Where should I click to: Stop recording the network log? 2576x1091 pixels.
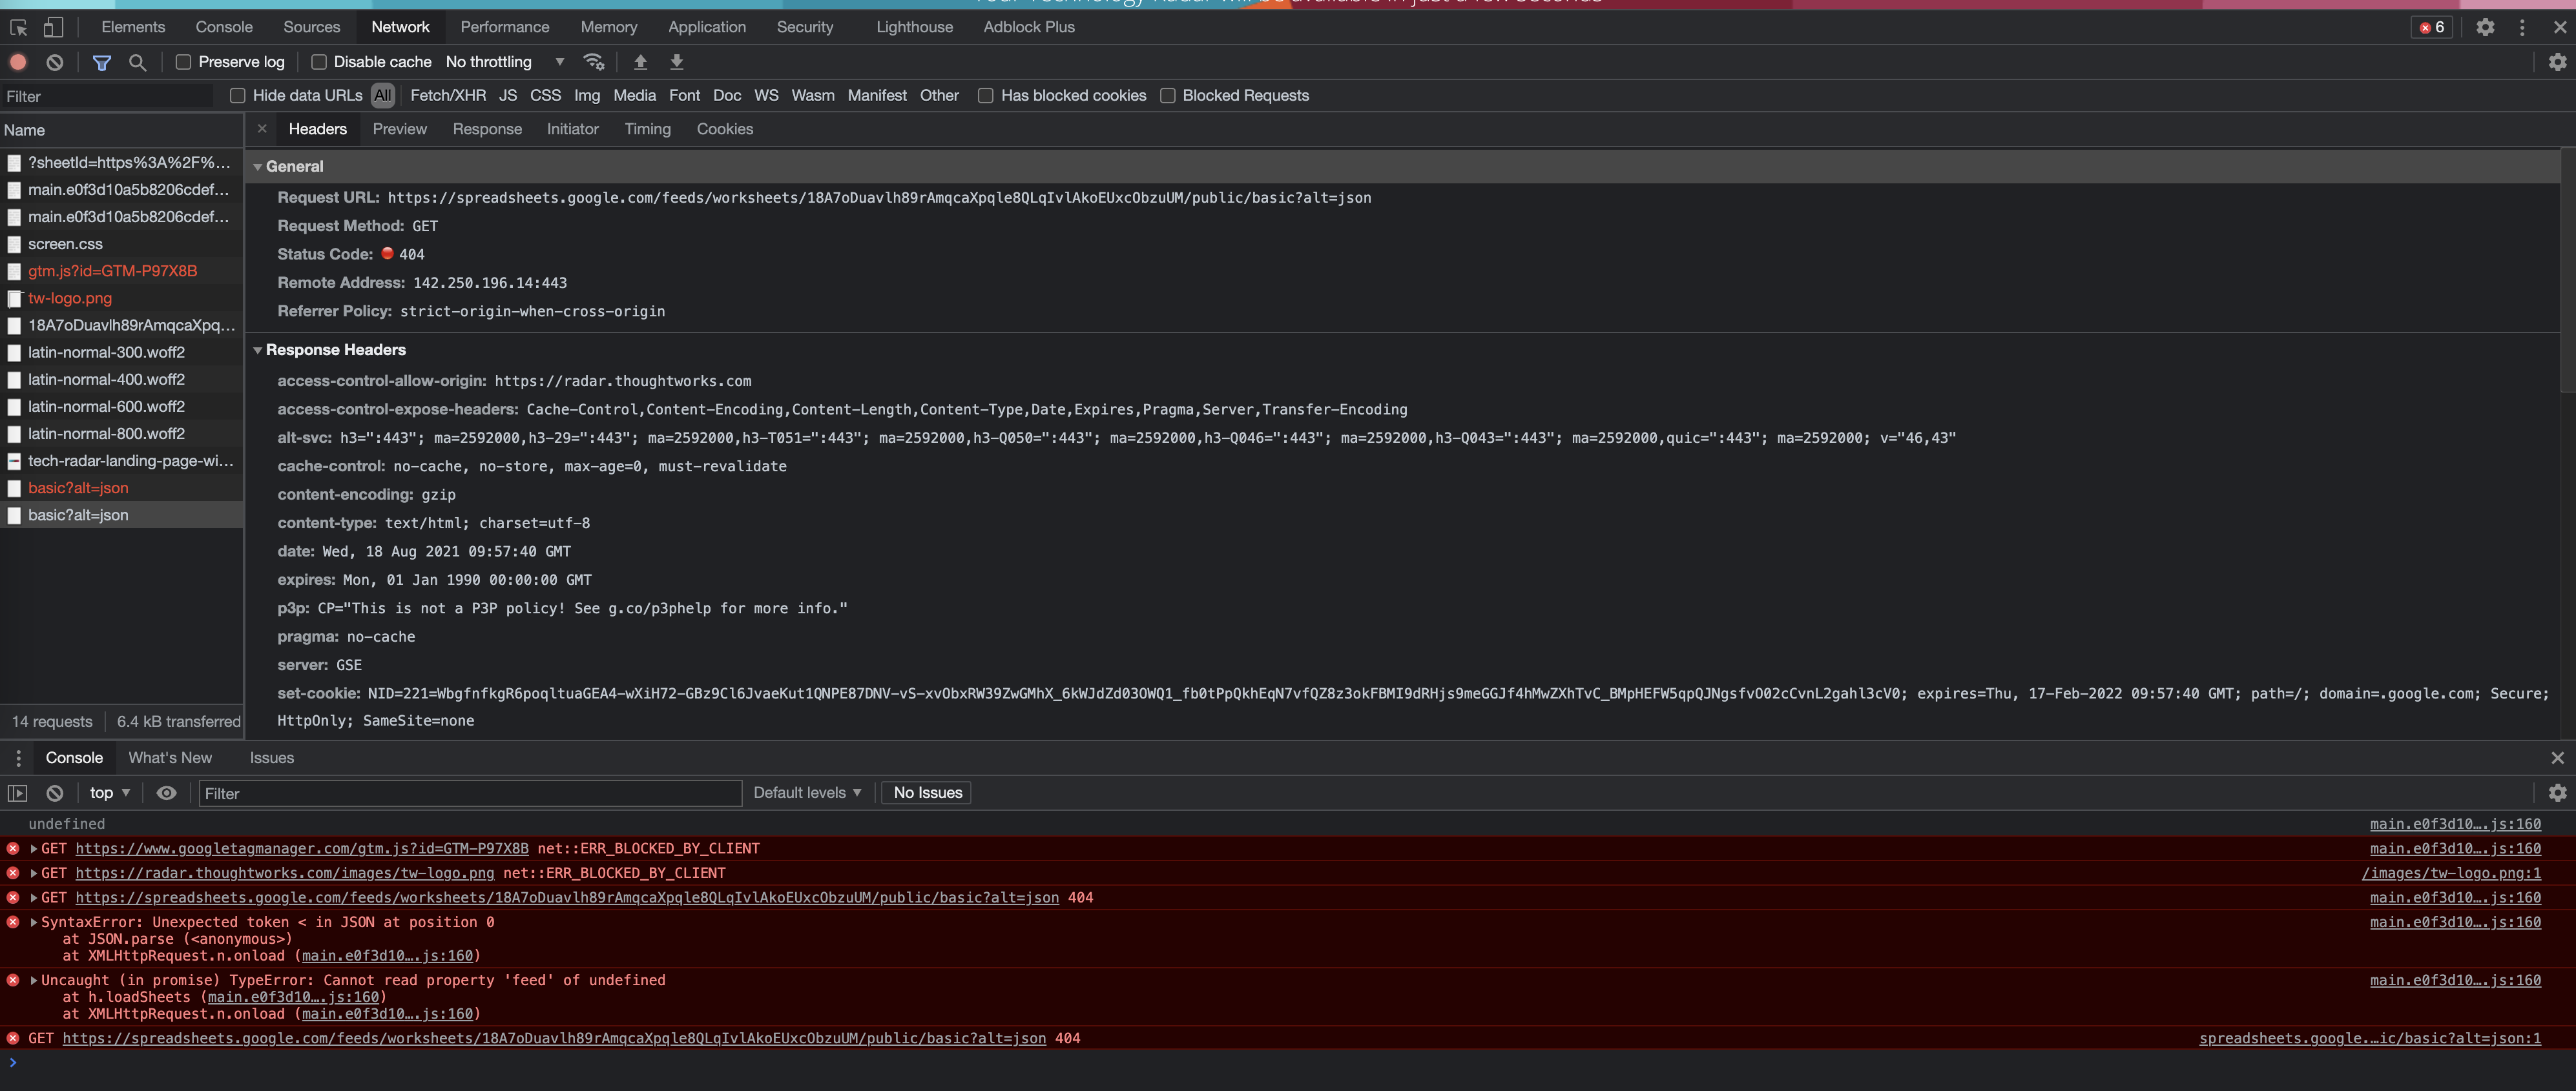pyautogui.click(x=18, y=61)
